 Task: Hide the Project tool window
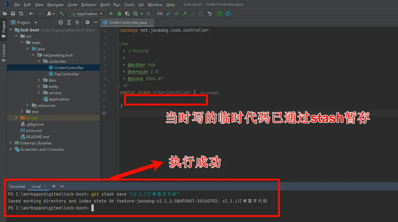96,22
